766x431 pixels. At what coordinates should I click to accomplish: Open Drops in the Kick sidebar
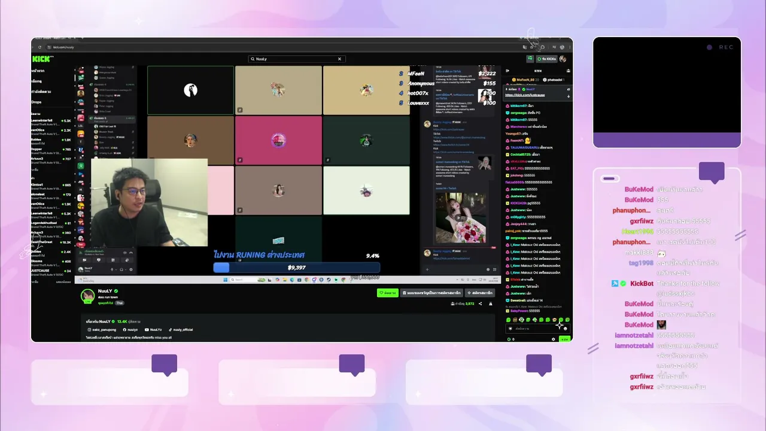(37, 102)
